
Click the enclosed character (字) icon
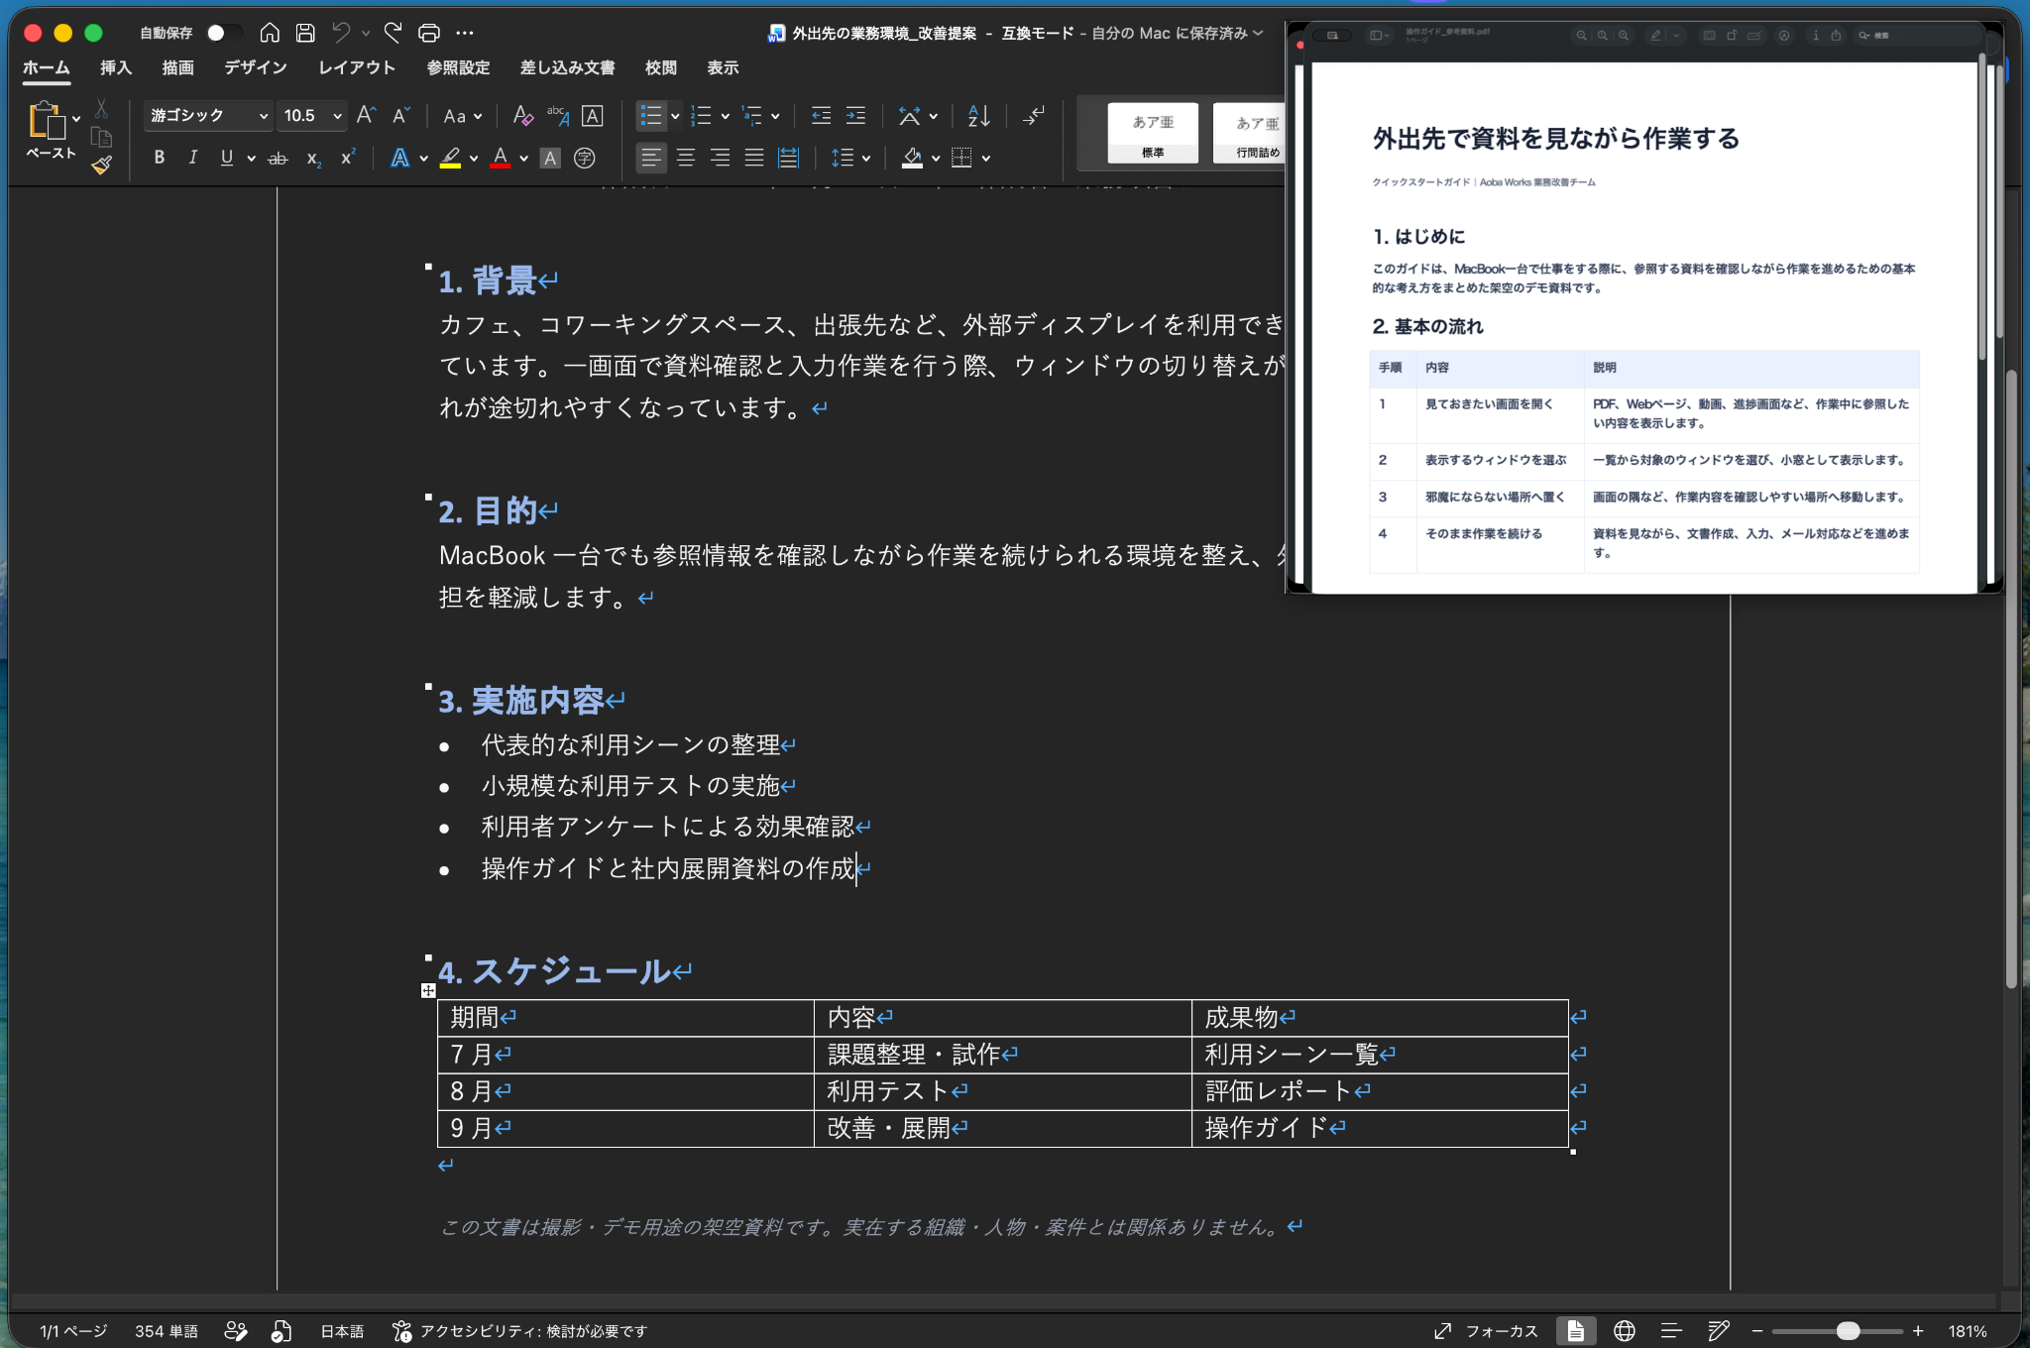coord(585,158)
